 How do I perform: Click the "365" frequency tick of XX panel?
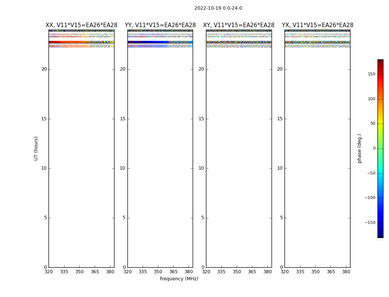tap(95, 272)
